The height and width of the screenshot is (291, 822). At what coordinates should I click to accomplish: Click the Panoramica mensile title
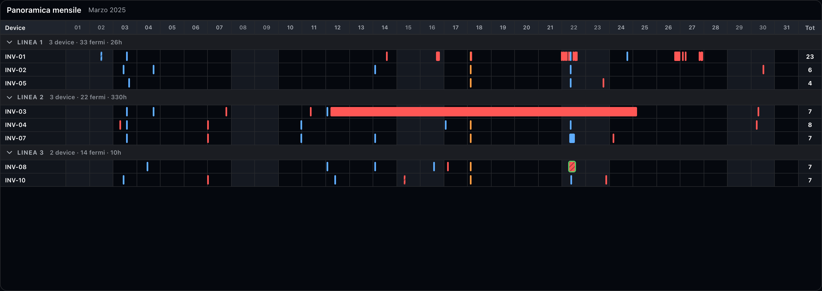[44, 10]
